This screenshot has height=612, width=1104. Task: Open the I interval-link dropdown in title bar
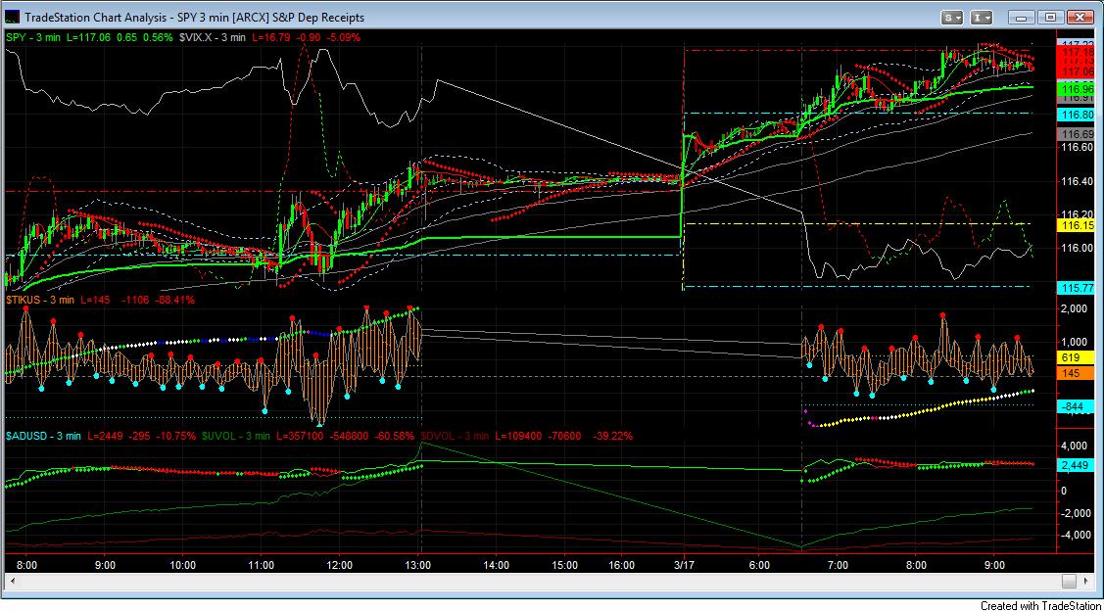pyautogui.click(x=981, y=18)
